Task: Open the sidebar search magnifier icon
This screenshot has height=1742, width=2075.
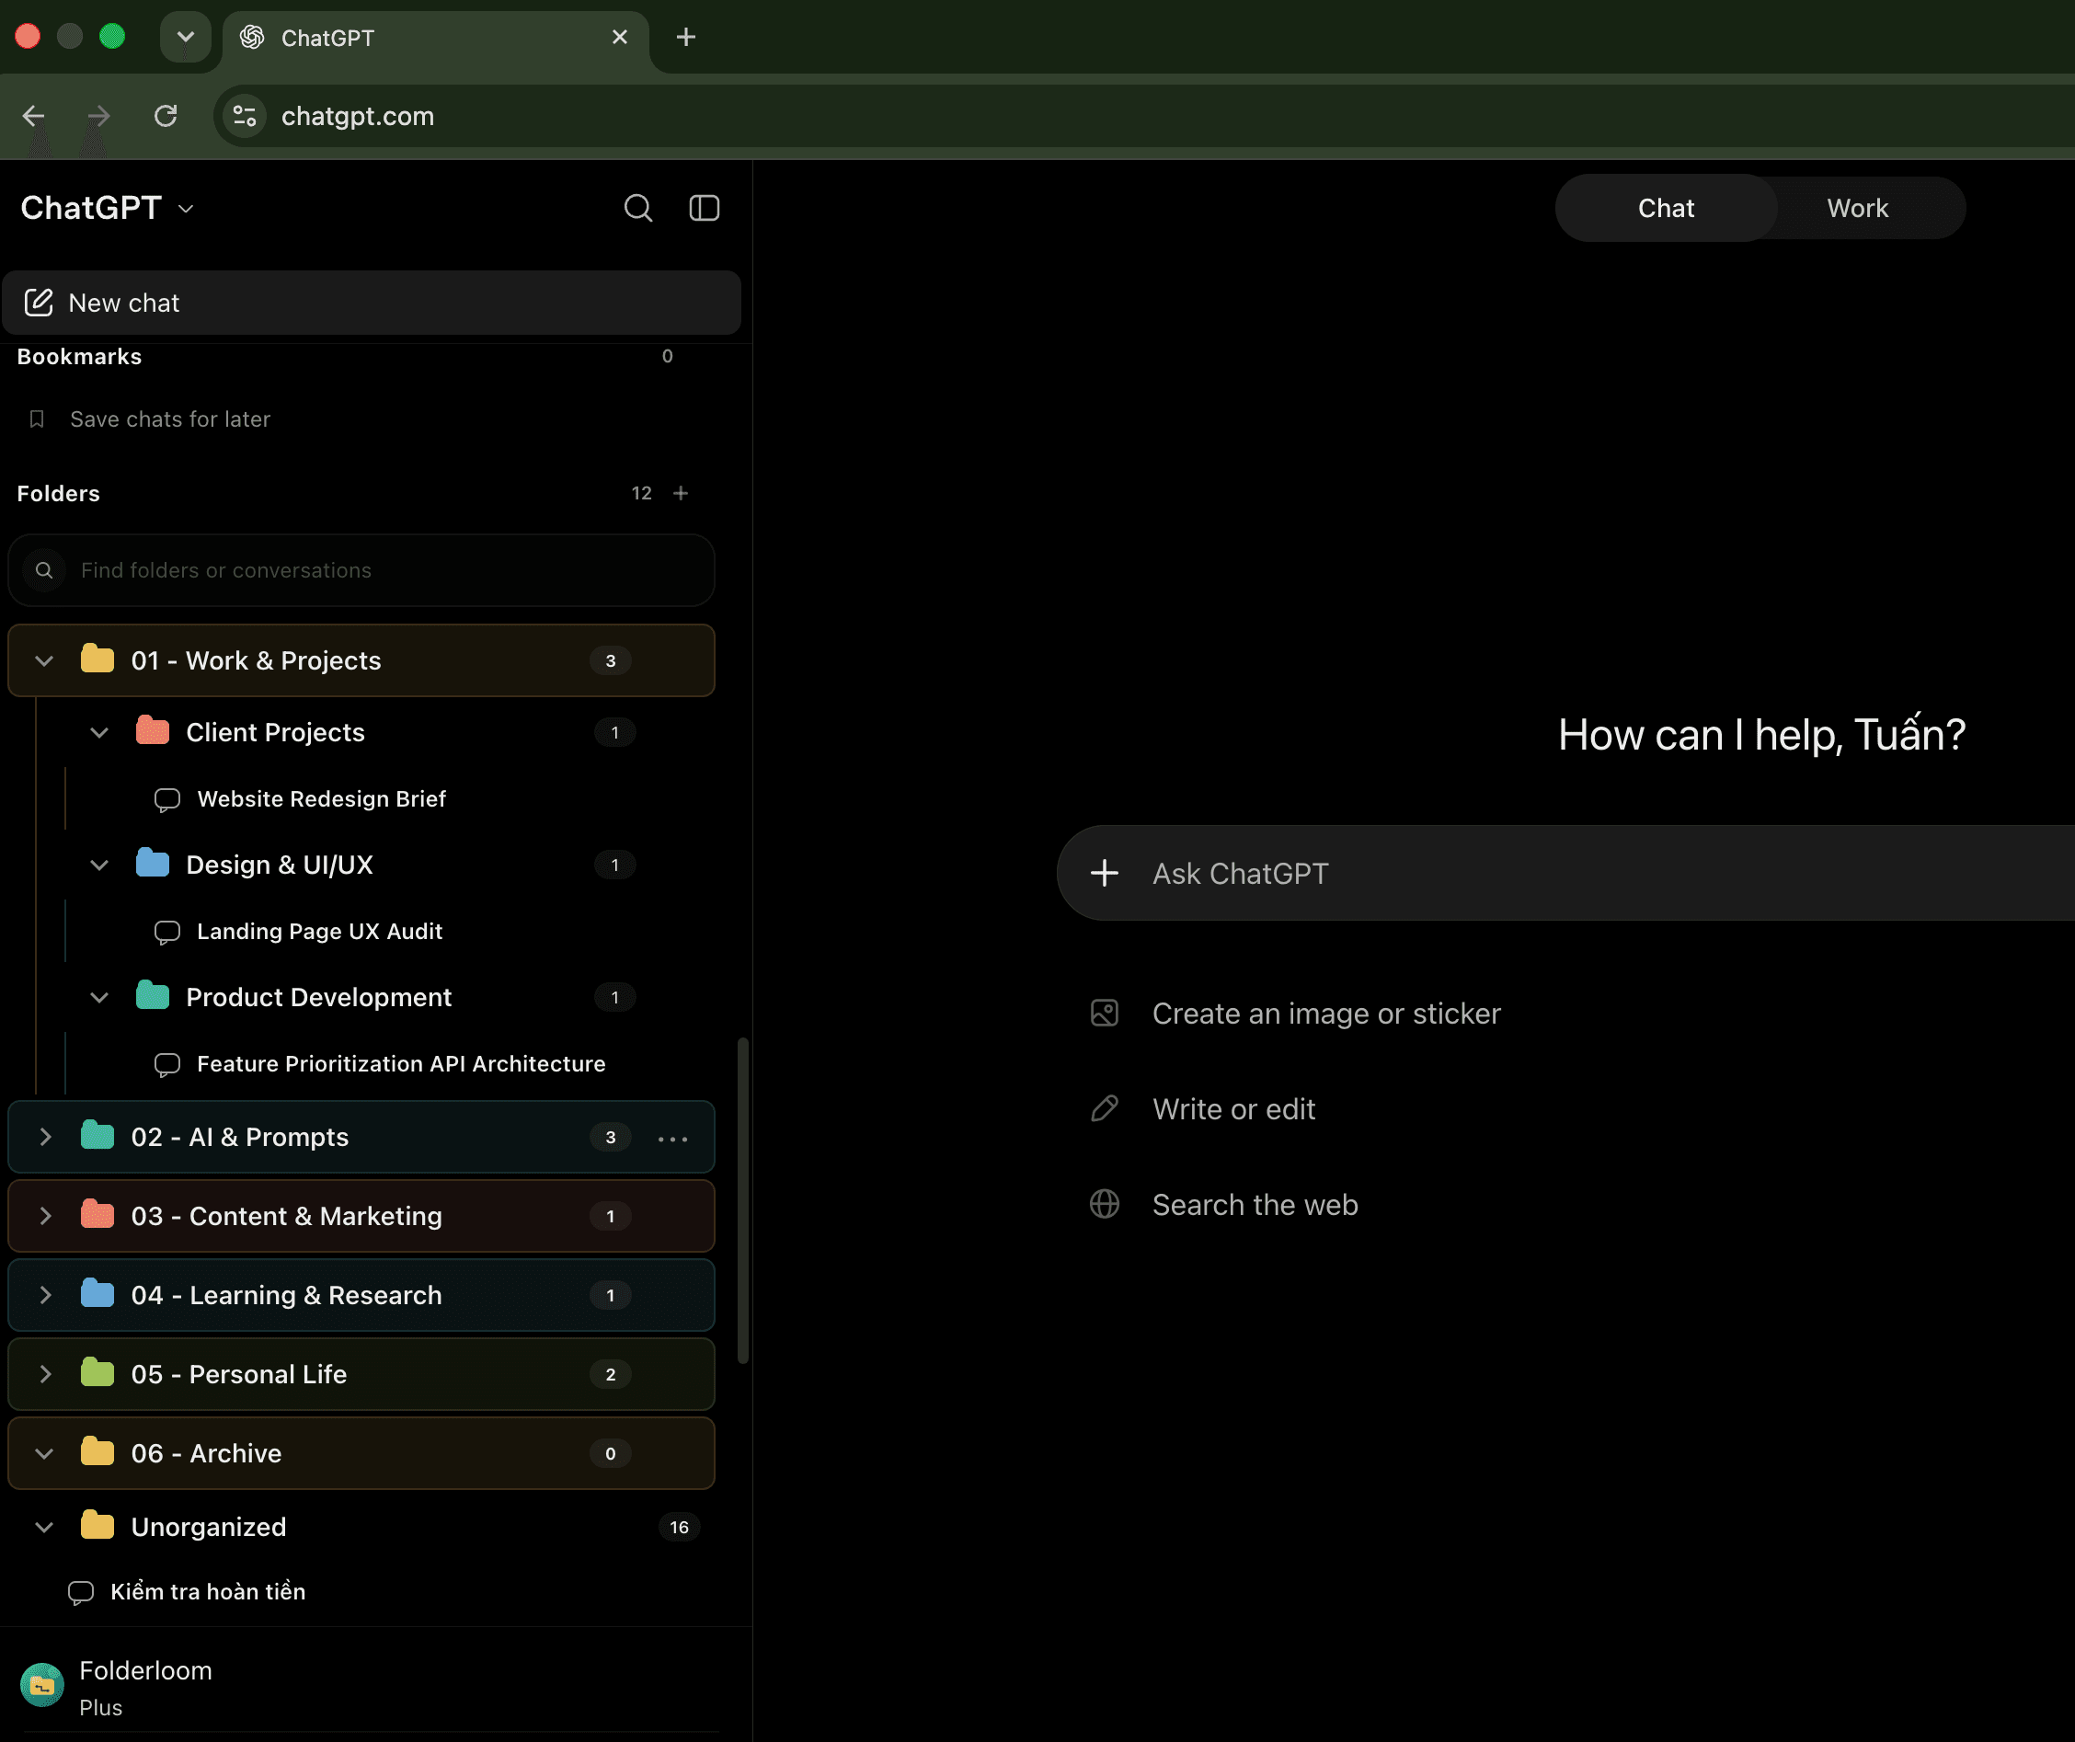Action: (x=638, y=209)
